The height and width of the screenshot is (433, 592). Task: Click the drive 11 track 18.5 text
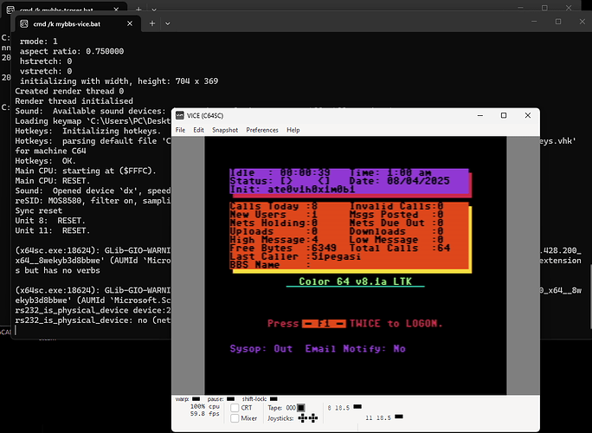[x=378, y=418]
